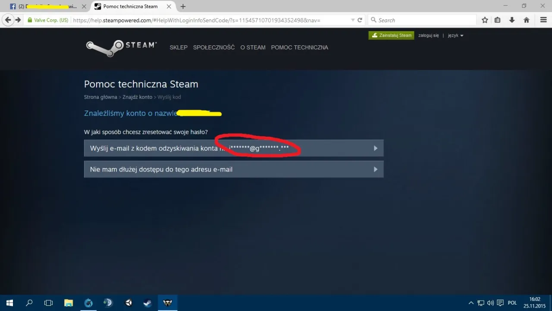This screenshot has height=311, width=552.
Task: Open Steam app from the taskbar
Action: pos(147,303)
